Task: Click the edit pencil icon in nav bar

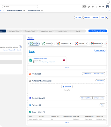Action: tap(109, 11)
